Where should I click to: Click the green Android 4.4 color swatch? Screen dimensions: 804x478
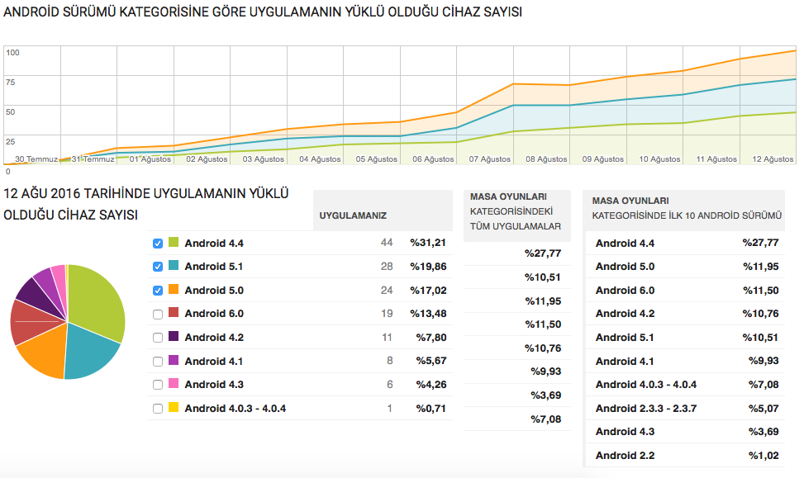[x=174, y=242]
